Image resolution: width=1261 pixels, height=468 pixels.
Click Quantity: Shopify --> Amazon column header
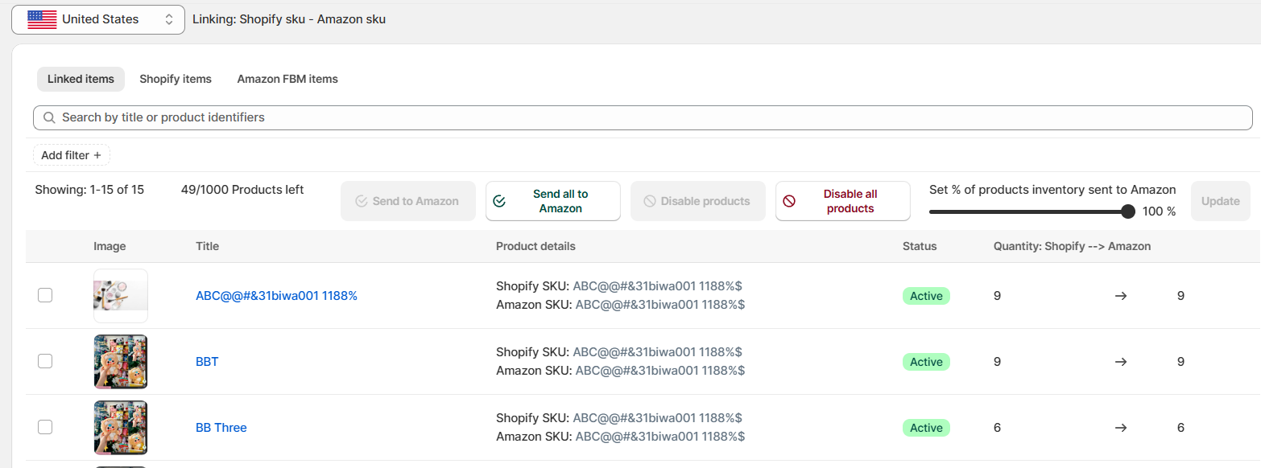(1072, 246)
